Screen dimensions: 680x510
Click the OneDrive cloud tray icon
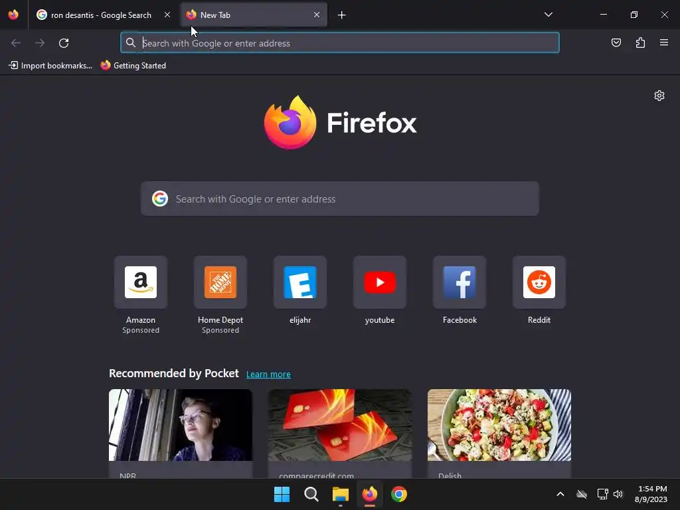(582, 494)
